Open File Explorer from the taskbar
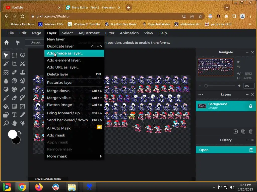 (x=72, y=187)
